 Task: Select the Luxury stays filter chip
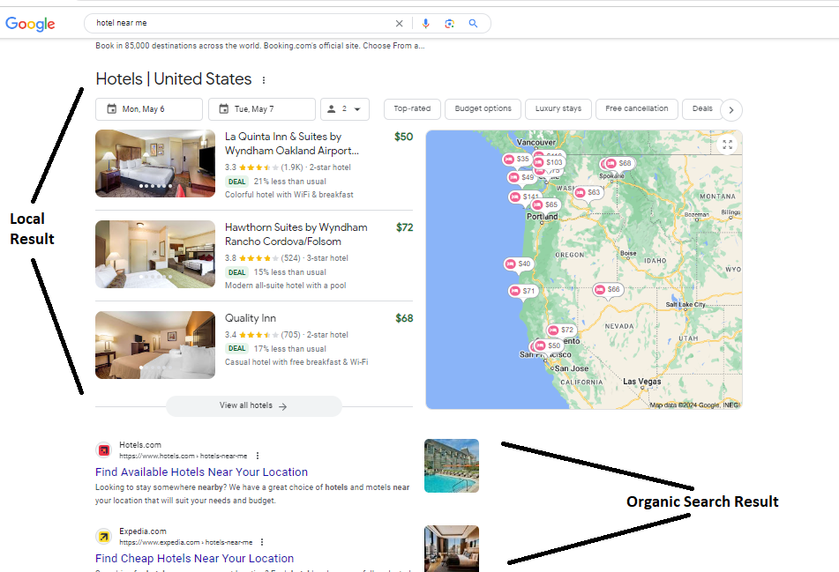tap(558, 108)
